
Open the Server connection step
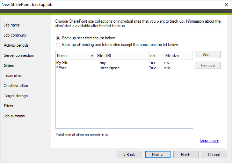(19, 55)
